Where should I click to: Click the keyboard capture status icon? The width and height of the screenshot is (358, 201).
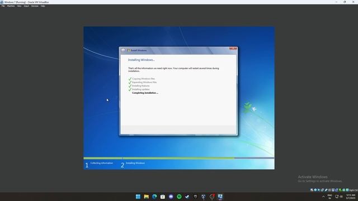(347, 190)
